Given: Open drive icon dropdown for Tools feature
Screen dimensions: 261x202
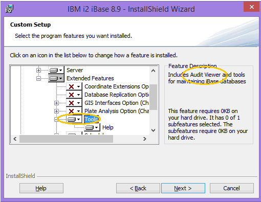Looking at the screenshot, I should pos(74,119).
